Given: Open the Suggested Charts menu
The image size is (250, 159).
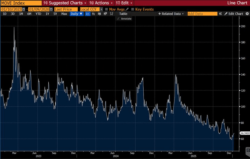Looking at the screenshot, I should (65, 3).
